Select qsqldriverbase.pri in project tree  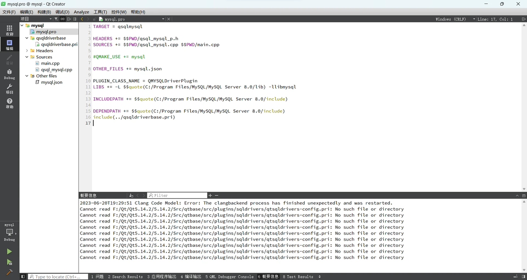[59, 44]
